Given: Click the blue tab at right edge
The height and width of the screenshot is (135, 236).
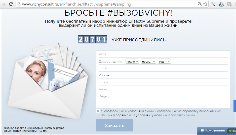Looking at the screenshot, I should (x=235, y=106).
